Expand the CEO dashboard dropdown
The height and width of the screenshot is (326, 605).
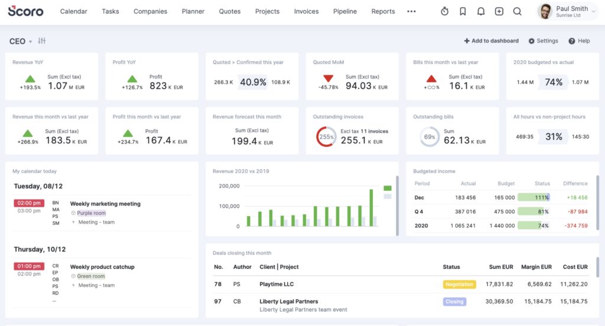click(x=21, y=41)
